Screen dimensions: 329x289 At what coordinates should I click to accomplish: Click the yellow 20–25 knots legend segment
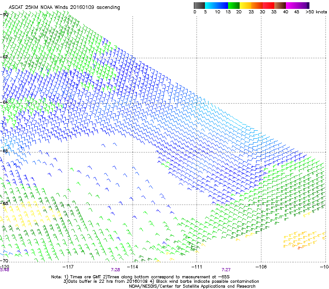coord(245,5)
